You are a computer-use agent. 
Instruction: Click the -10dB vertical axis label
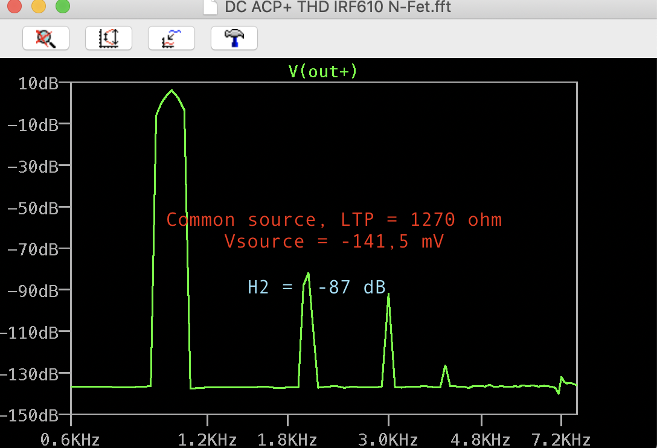coord(33,125)
